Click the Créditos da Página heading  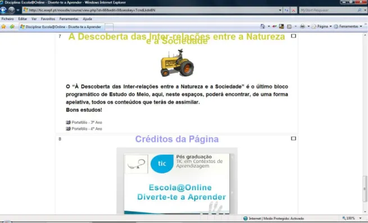(x=177, y=139)
